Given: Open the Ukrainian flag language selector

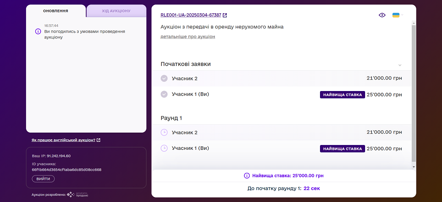Looking at the screenshot, I should pos(396,15).
